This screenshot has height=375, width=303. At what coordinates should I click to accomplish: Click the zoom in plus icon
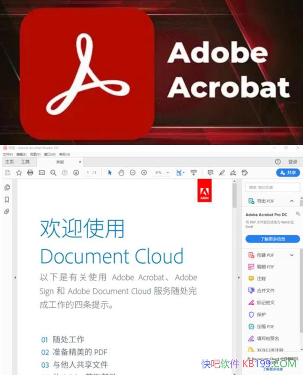click(144, 173)
